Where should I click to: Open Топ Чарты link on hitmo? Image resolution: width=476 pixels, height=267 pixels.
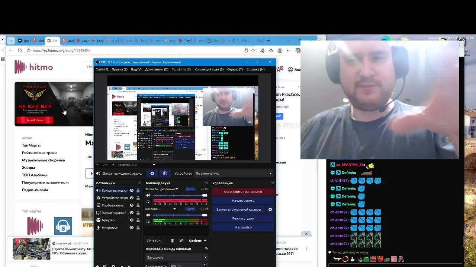point(31,145)
